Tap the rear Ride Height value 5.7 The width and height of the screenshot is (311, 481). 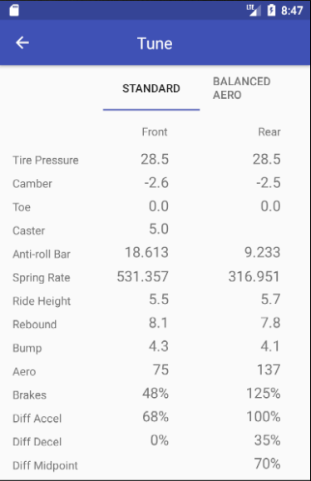pyautogui.click(x=270, y=299)
